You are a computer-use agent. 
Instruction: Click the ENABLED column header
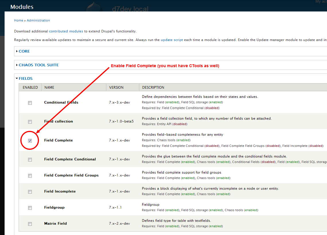pyautogui.click(x=30, y=88)
